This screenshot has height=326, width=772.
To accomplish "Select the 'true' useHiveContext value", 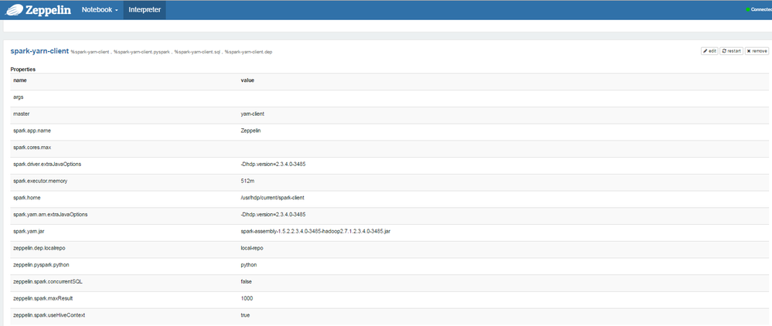I will coord(246,315).
